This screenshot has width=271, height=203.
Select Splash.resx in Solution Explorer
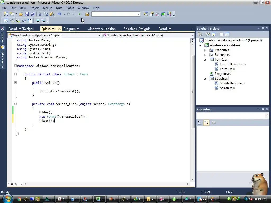point(227,88)
